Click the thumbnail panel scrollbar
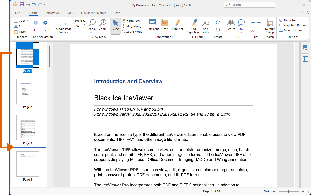The image size is (311, 195). 50,57
